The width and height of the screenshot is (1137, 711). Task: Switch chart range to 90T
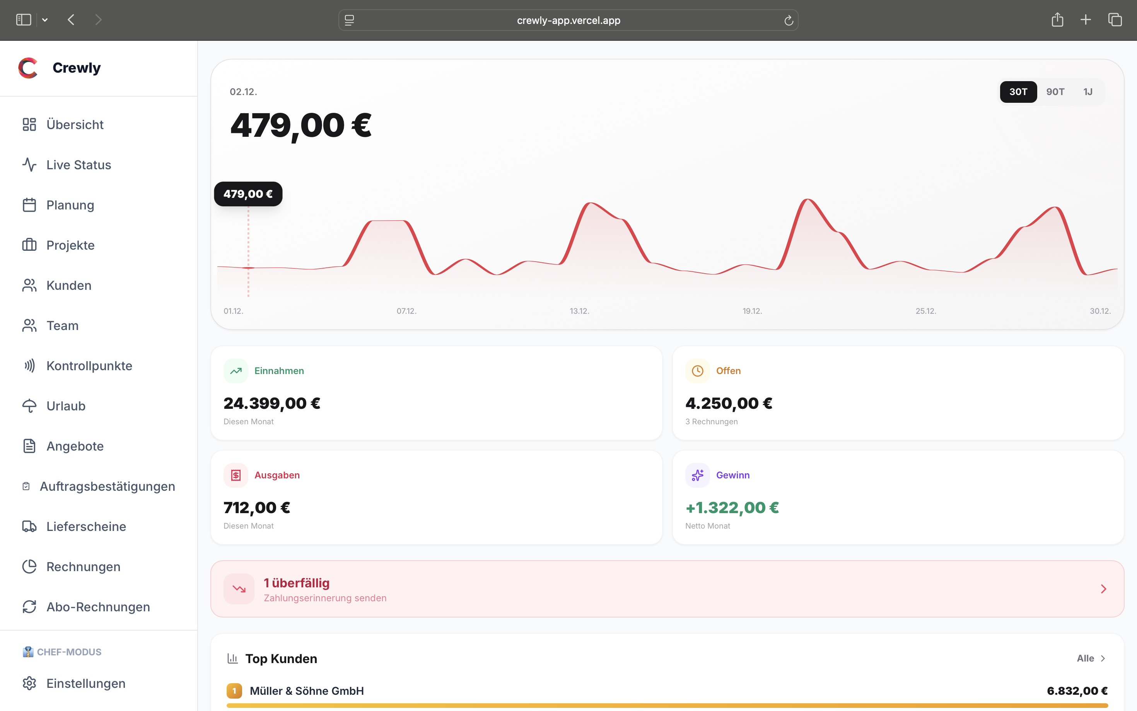(x=1055, y=92)
